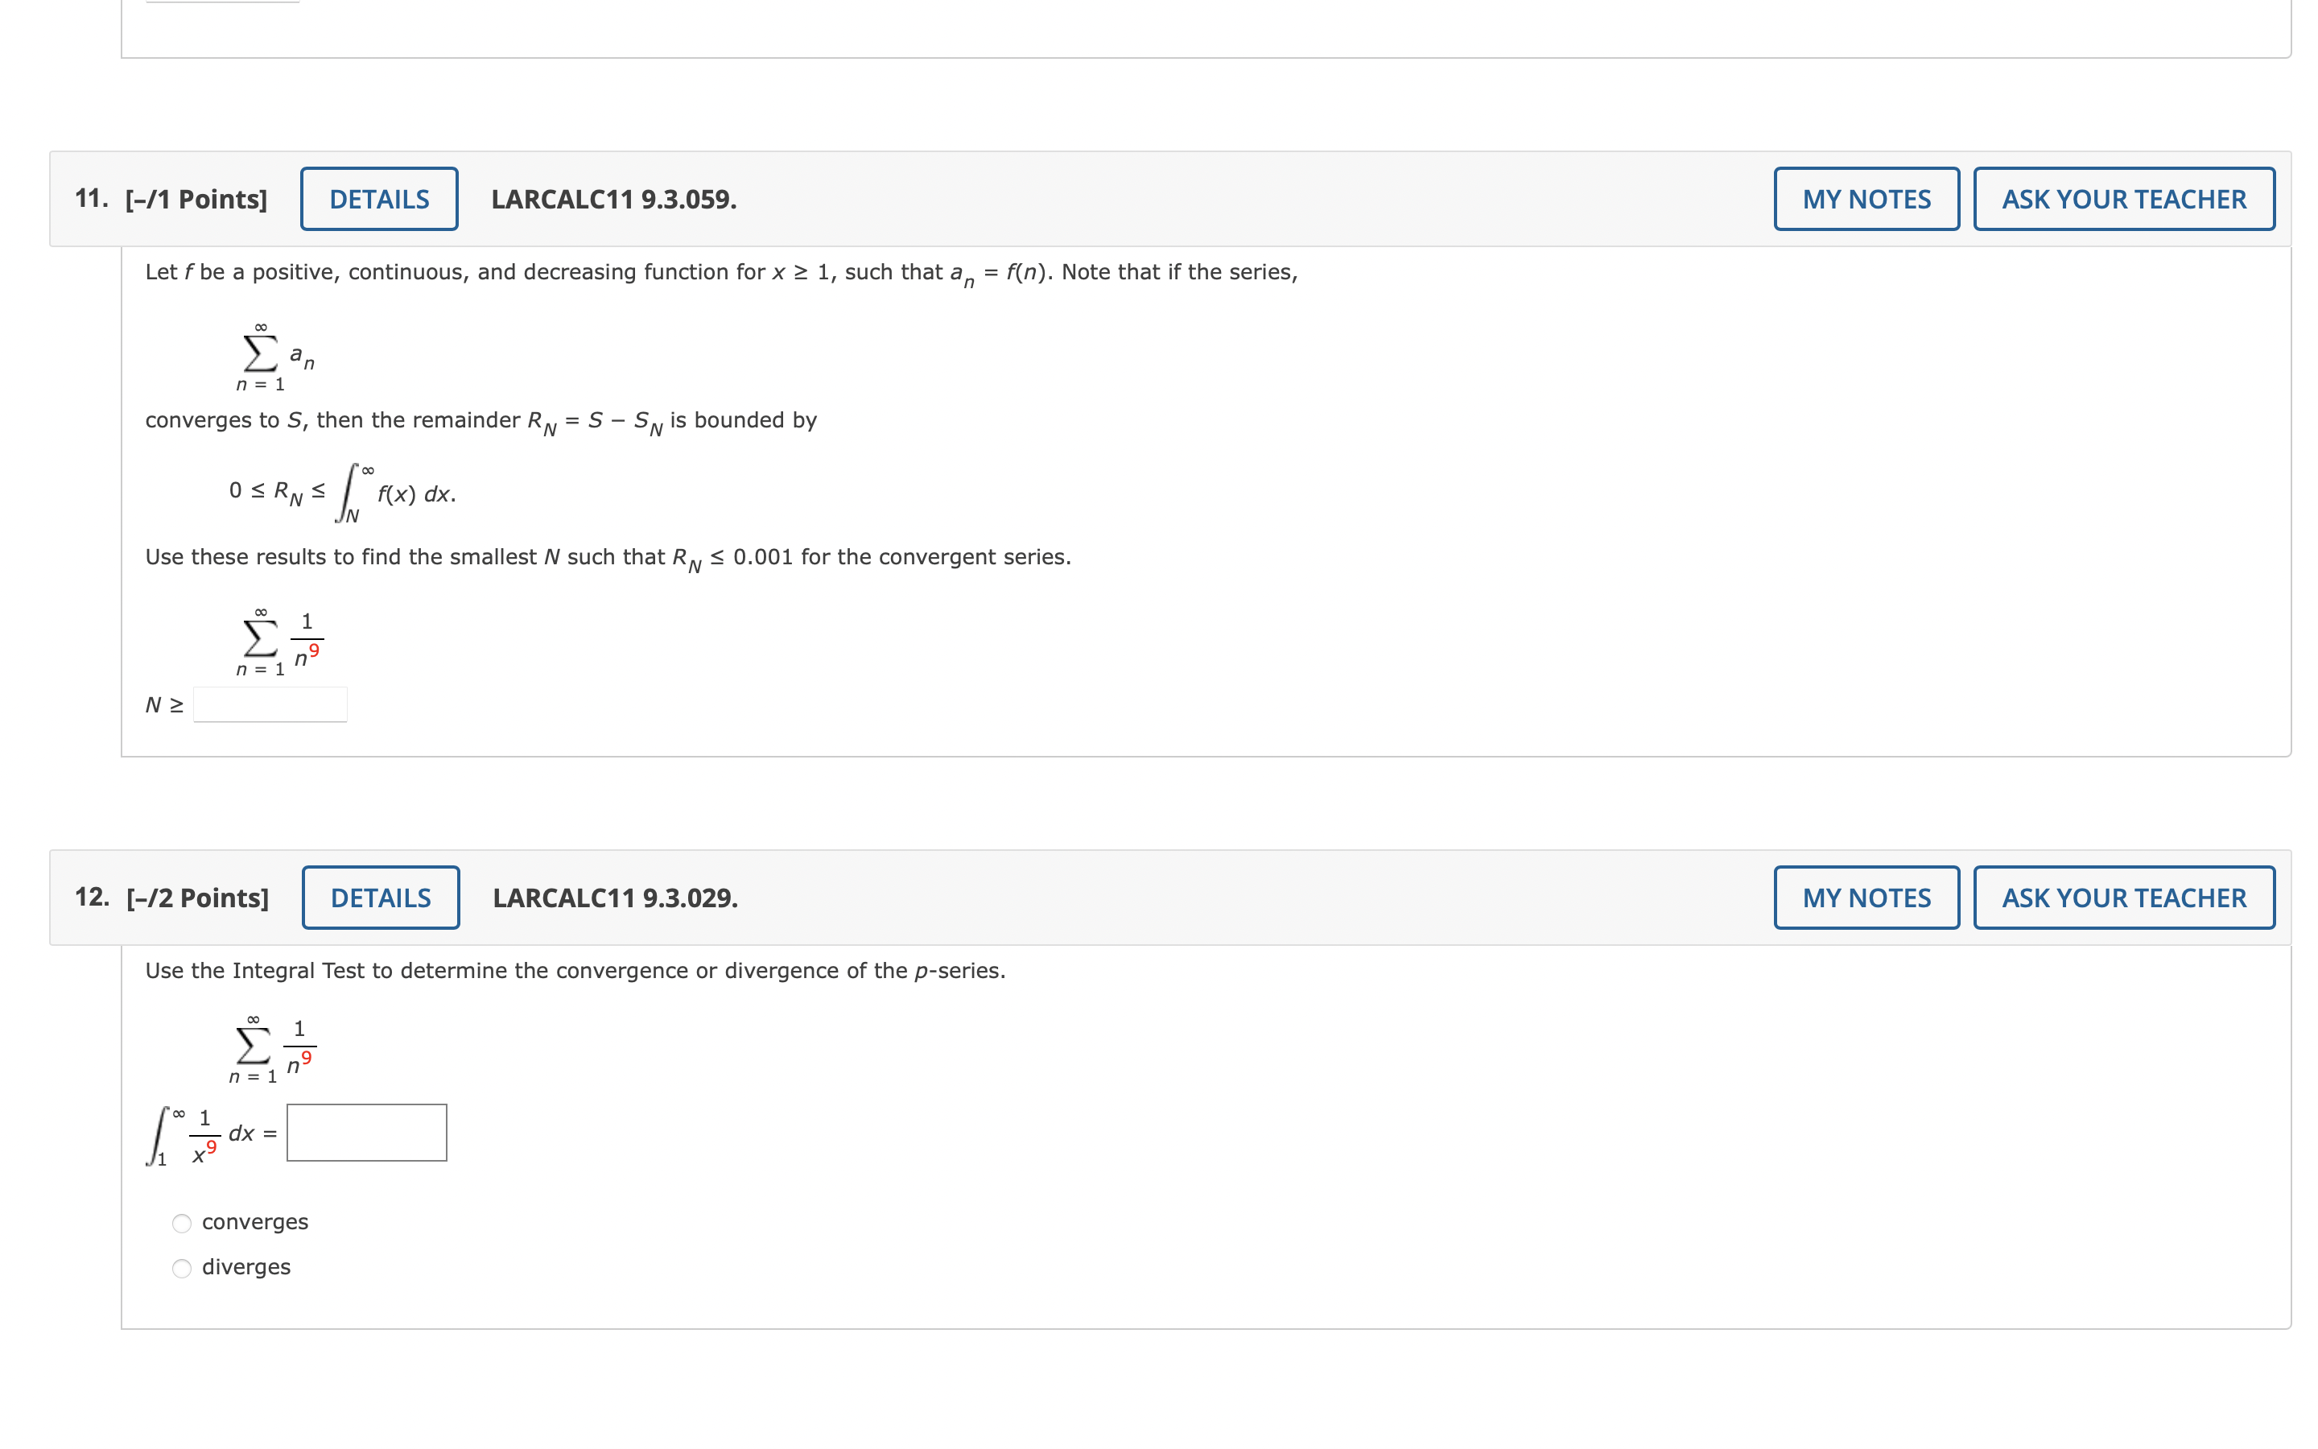Image resolution: width=2318 pixels, height=1449 pixels.
Task: Select the diverges radio option
Action: point(182,1269)
